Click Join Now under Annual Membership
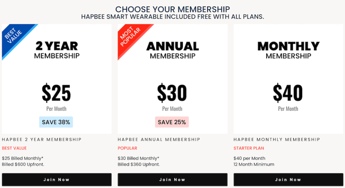The image size is (345, 188). click(172, 180)
